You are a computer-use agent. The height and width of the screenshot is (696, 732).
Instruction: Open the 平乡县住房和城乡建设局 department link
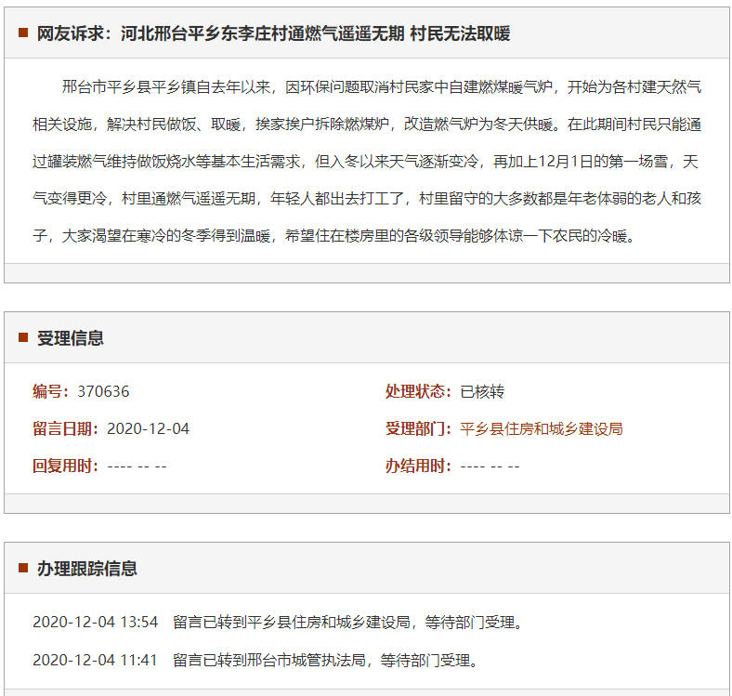coord(541,428)
